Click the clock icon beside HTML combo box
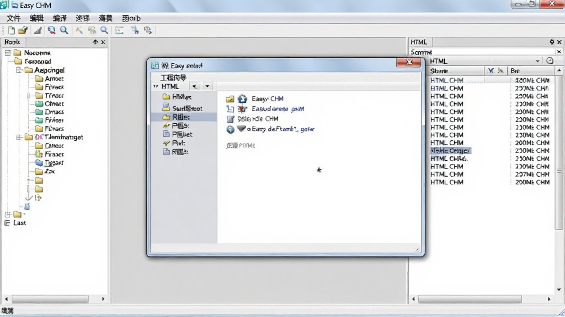565x317 pixels. pyautogui.click(x=550, y=61)
